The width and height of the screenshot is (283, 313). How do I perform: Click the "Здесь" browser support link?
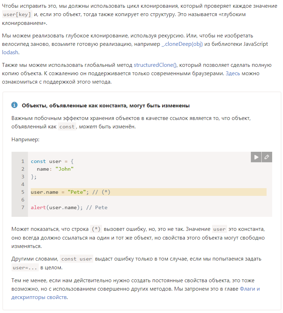(x=233, y=73)
